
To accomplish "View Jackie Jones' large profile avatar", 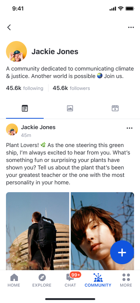I will (x=16, y=51).
